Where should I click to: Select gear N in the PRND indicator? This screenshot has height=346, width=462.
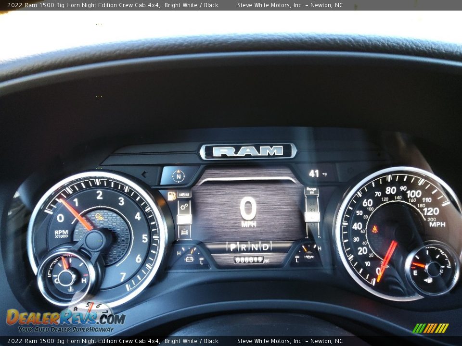tap(254, 247)
